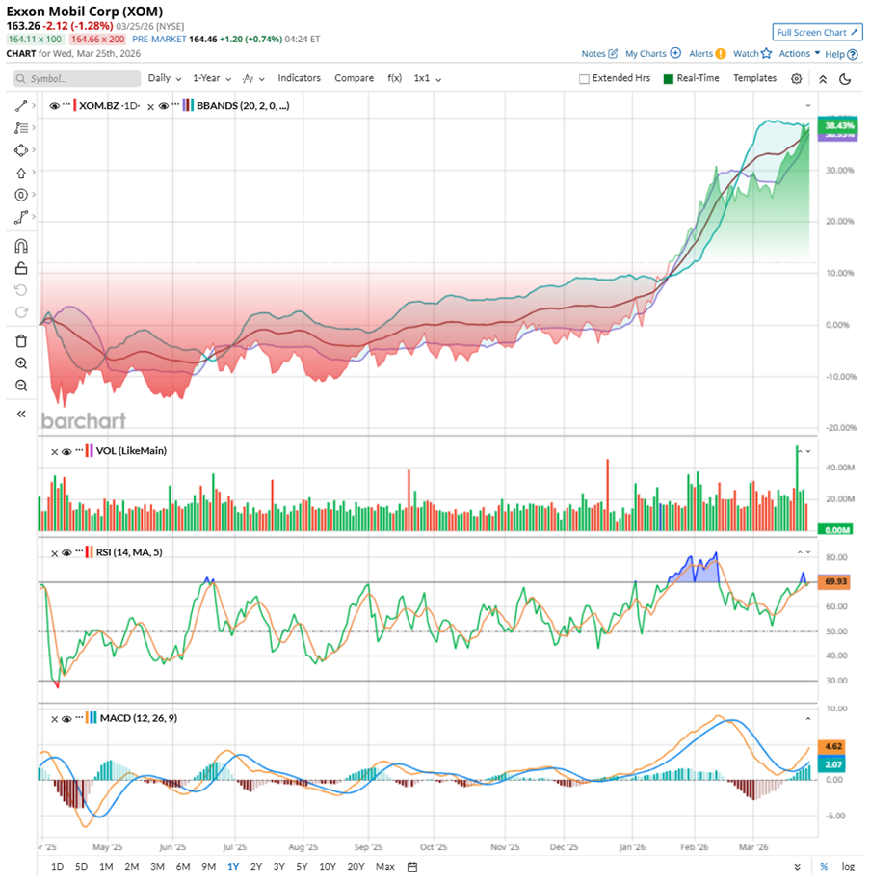
Task: Remove the BBANDS indicator with X
Action: [150, 106]
